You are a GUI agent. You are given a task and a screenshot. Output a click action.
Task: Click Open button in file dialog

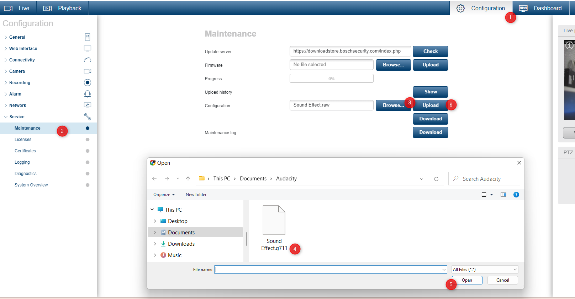tap(467, 280)
